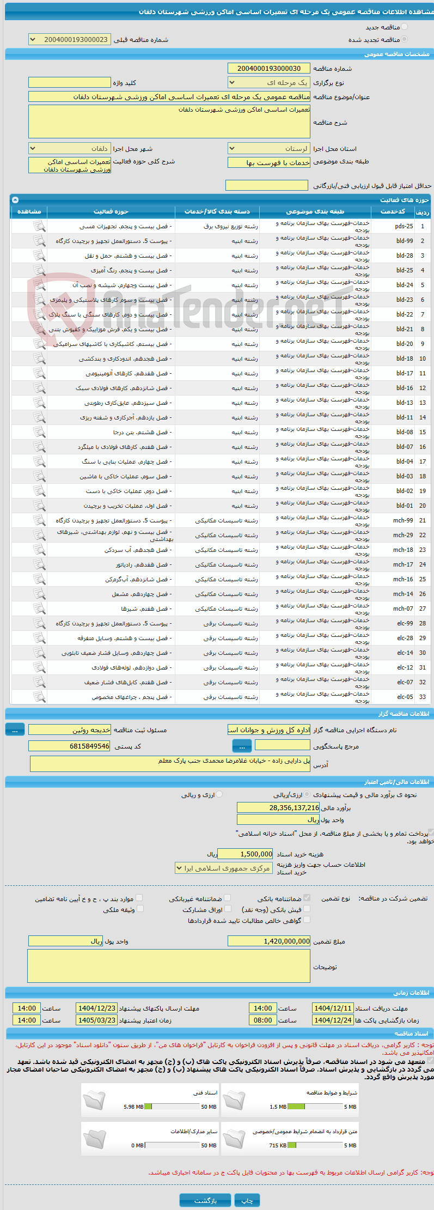Viewport: 434px width, 1210px height.
Task: Click the اسناد فنی size progress bar
Action: tap(172, 1106)
